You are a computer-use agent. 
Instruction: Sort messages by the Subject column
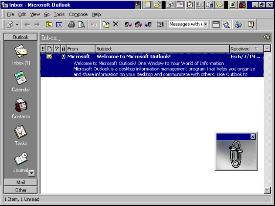pyautogui.click(x=162, y=49)
